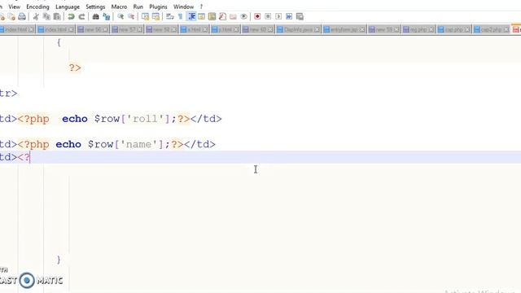Click Run Macro Multiple Times icon
The width and height of the screenshot is (521, 293).
(x=289, y=16)
